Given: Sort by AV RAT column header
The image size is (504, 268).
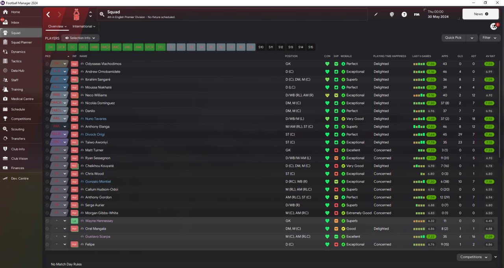Looking at the screenshot, I should coord(490,56).
